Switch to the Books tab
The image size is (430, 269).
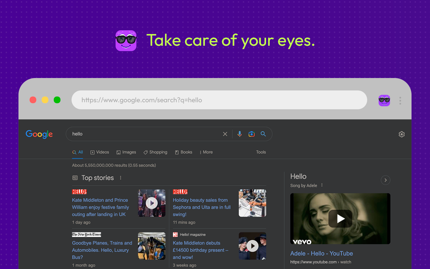(x=183, y=152)
